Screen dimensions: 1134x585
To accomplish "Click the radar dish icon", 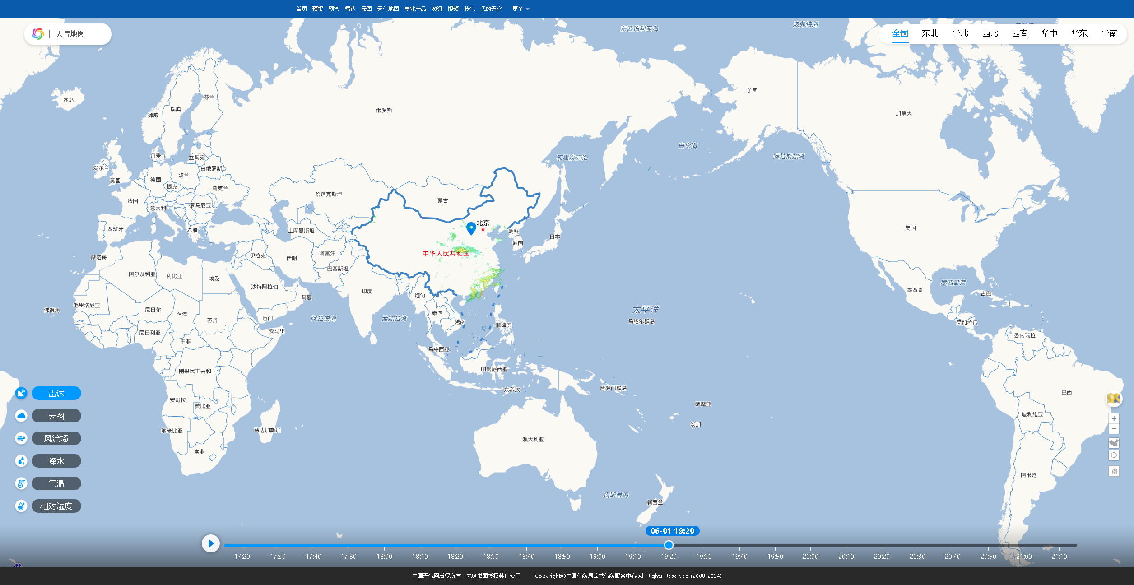I will (21, 393).
